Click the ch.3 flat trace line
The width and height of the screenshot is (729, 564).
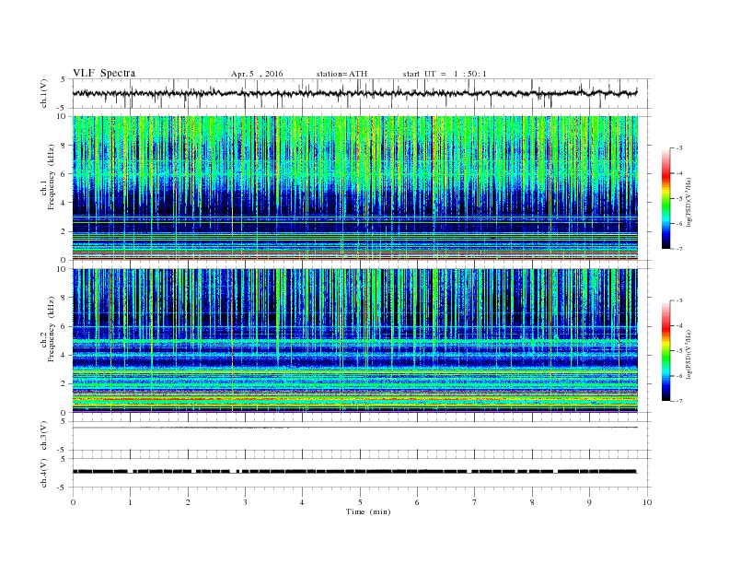coord(355,428)
